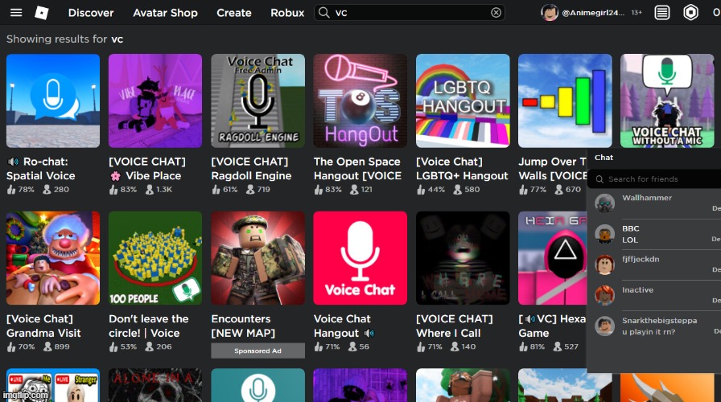Open Snarkthebigsteppa 'u playin it rn?' message
Screen dimensions: 721x402
(x=649, y=332)
